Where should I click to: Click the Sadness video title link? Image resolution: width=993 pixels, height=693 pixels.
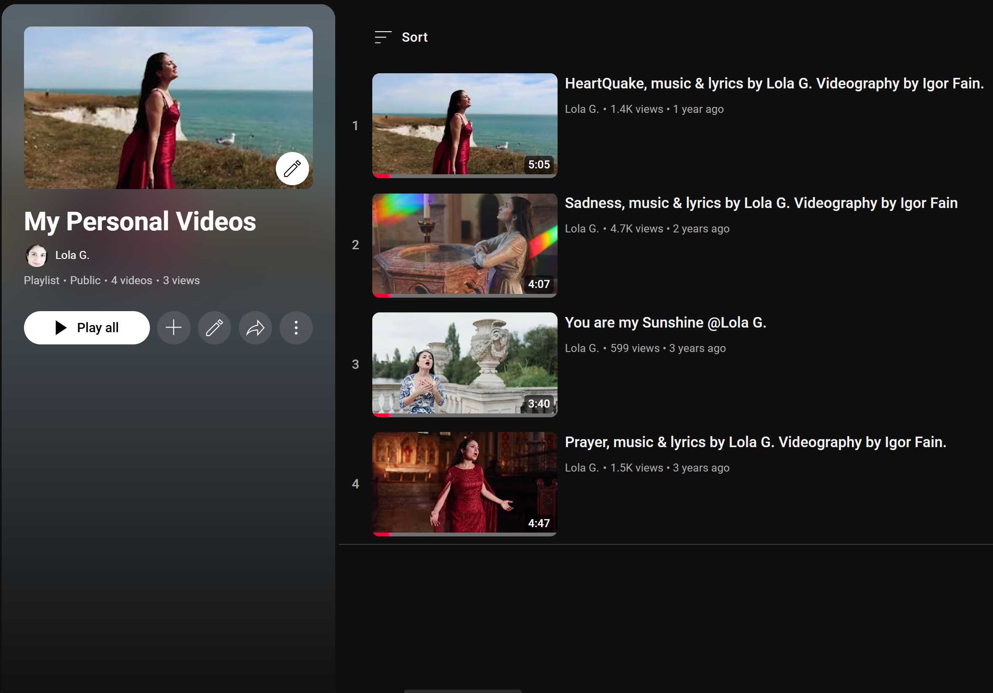(x=761, y=203)
